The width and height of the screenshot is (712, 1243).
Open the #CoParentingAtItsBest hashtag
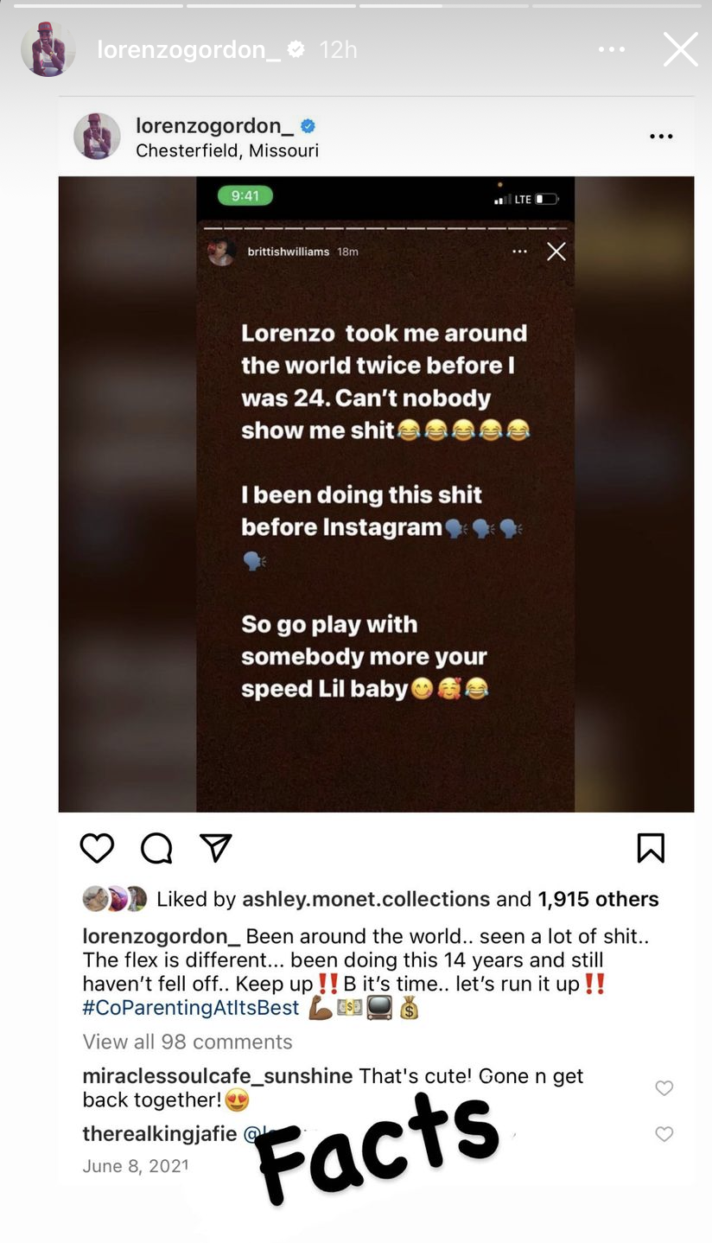click(x=191, y=1007)
